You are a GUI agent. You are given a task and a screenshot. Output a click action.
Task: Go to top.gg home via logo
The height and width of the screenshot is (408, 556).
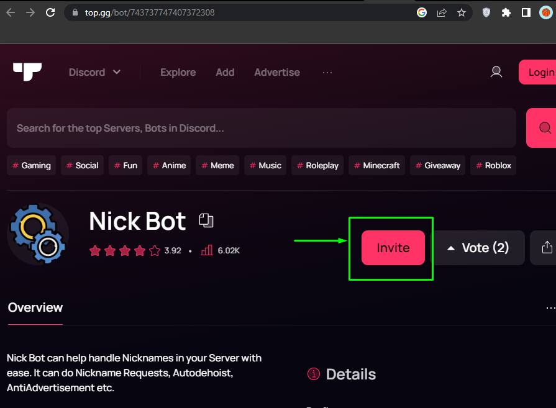pyautogui.click(x=27, y=72)
